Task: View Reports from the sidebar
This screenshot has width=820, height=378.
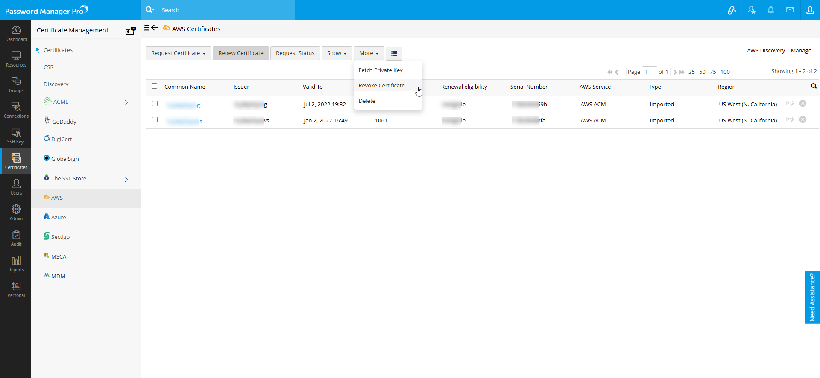Action: pyautogui.click(x=16, y=264)
